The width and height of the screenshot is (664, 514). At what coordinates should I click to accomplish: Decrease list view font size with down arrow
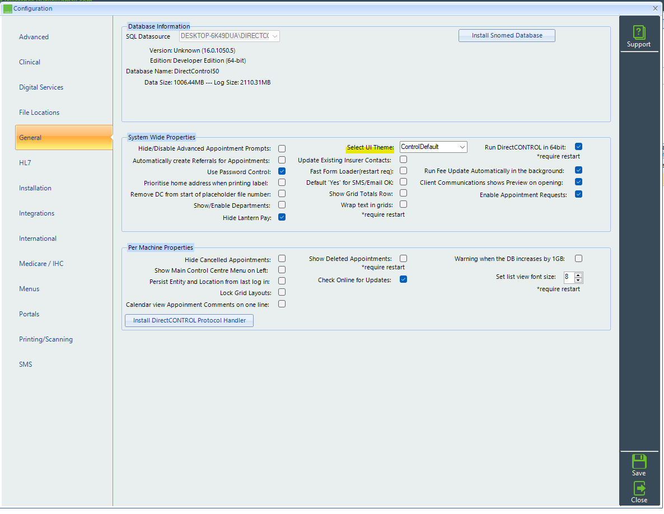click(x=578, y=281)
